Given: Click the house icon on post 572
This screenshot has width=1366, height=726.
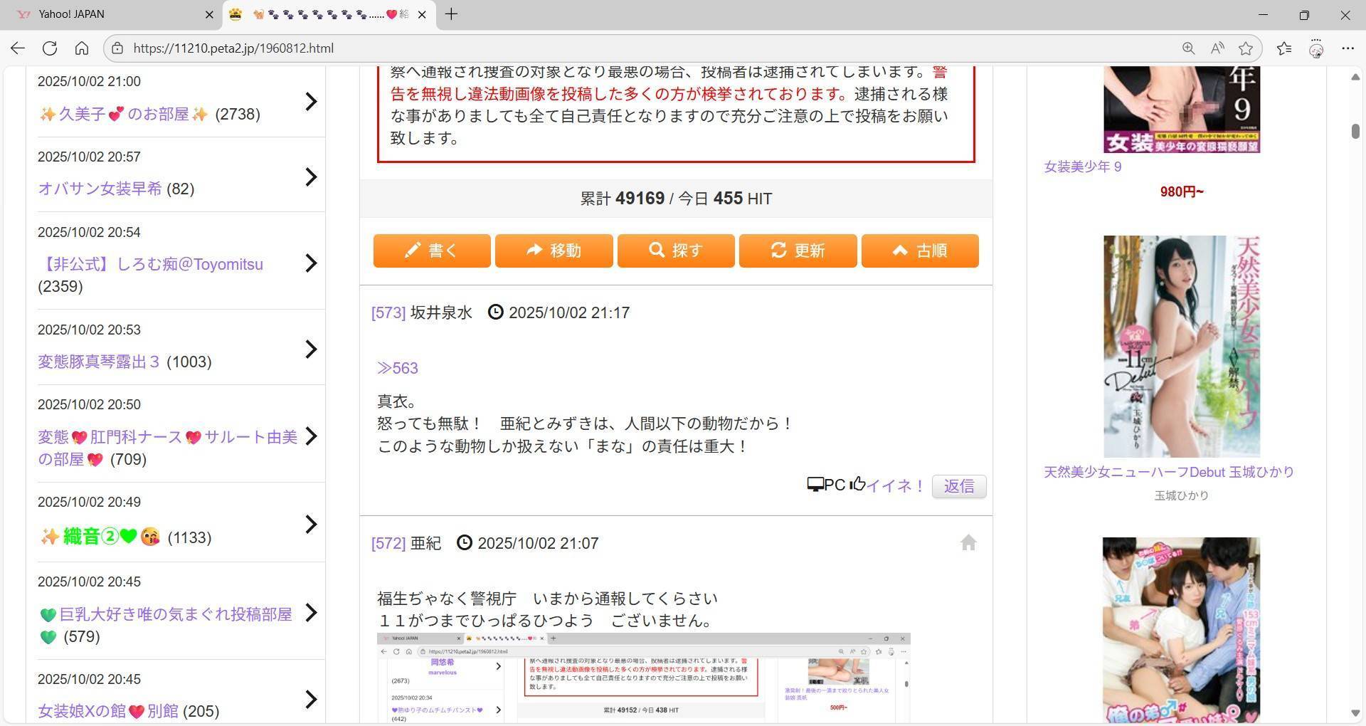Looking at the screenshot, I should (968, 543).
